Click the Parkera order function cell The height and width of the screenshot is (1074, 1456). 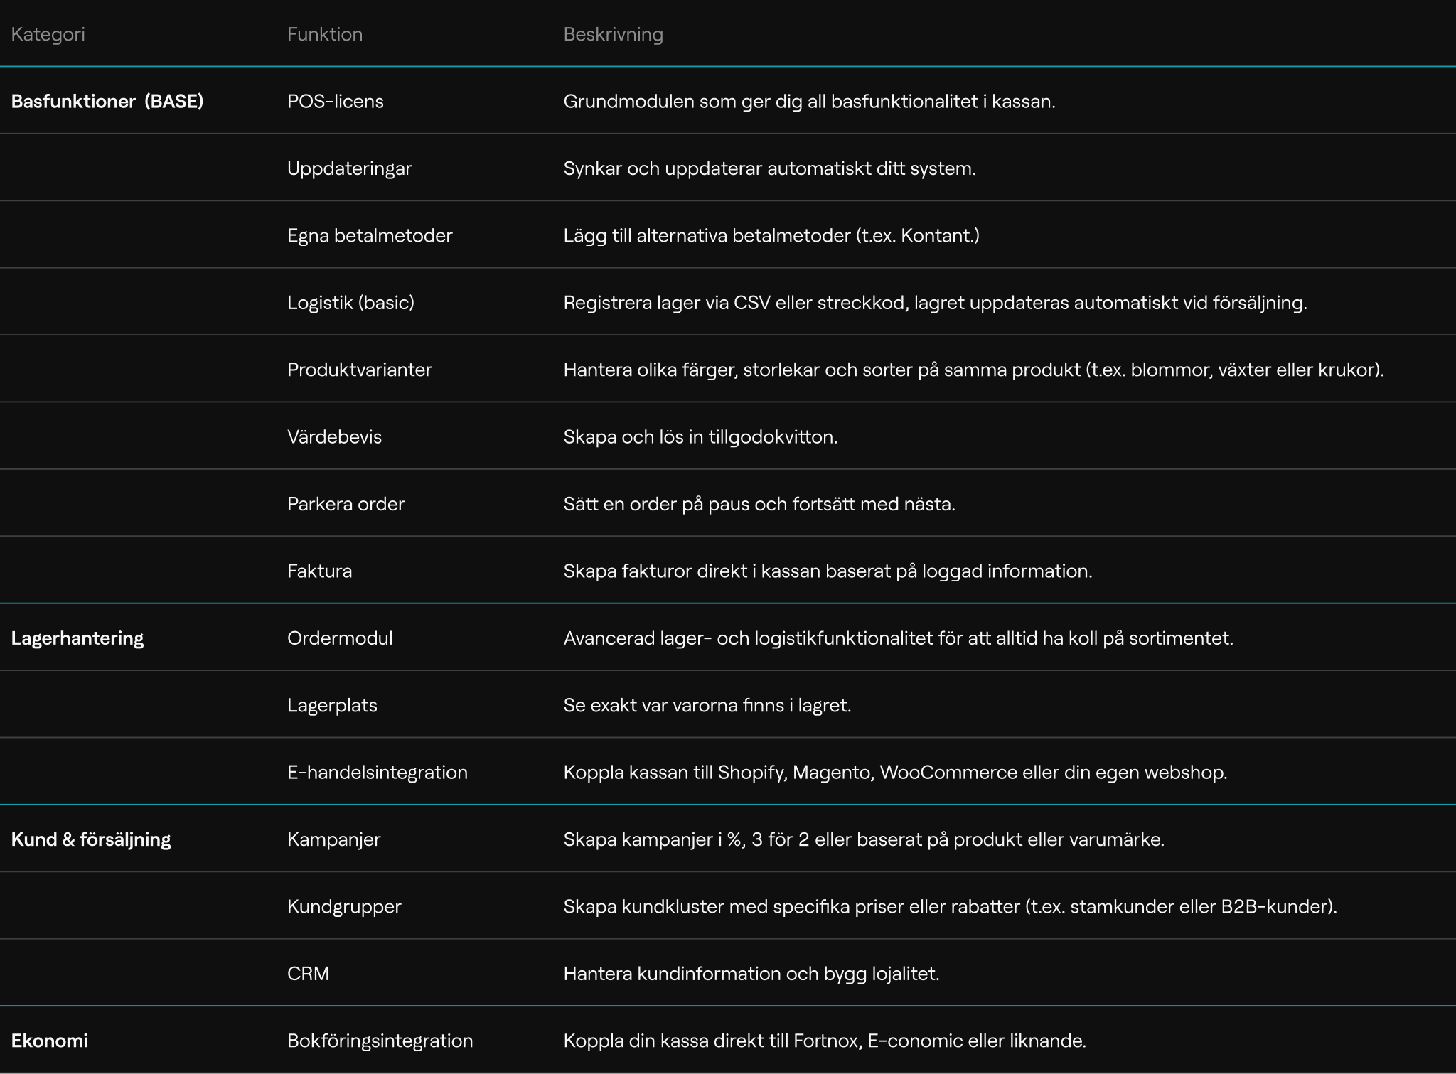[x=346, y=503]
